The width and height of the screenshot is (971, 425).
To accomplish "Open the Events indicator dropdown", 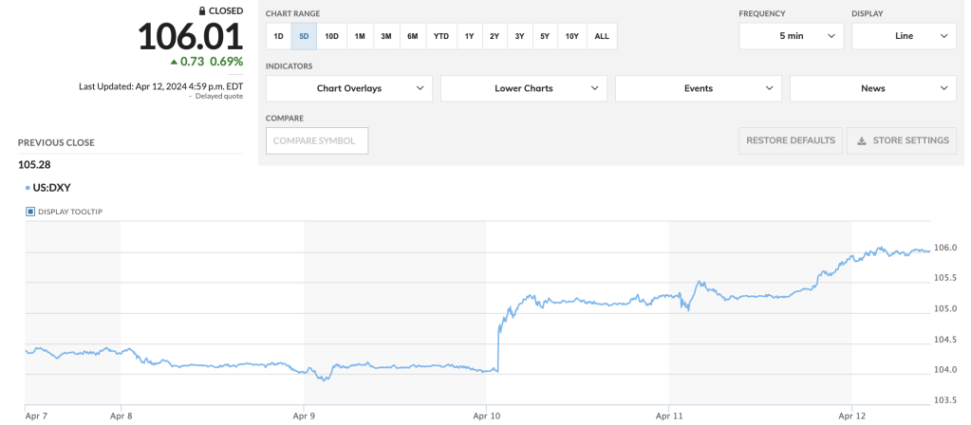I will coord(699,88).
